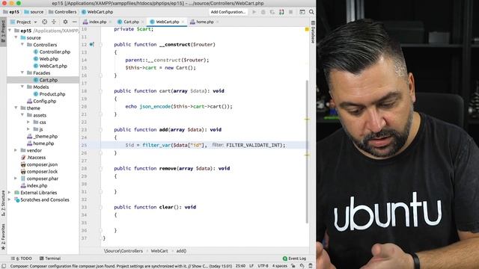
Task: Expand the css folder
Action: click(x=28, y=122)
